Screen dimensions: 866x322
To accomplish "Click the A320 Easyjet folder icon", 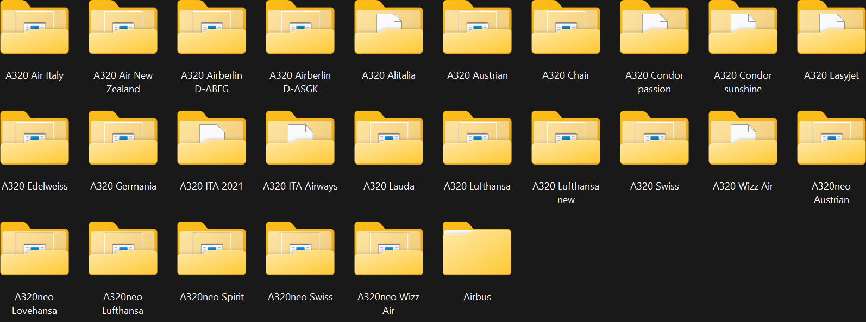I will (x=832, y=27).
